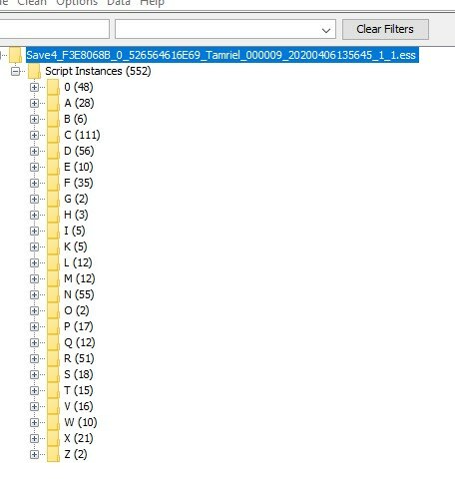
Task: Select the Save4 .ess file root node
Action: 222,55
